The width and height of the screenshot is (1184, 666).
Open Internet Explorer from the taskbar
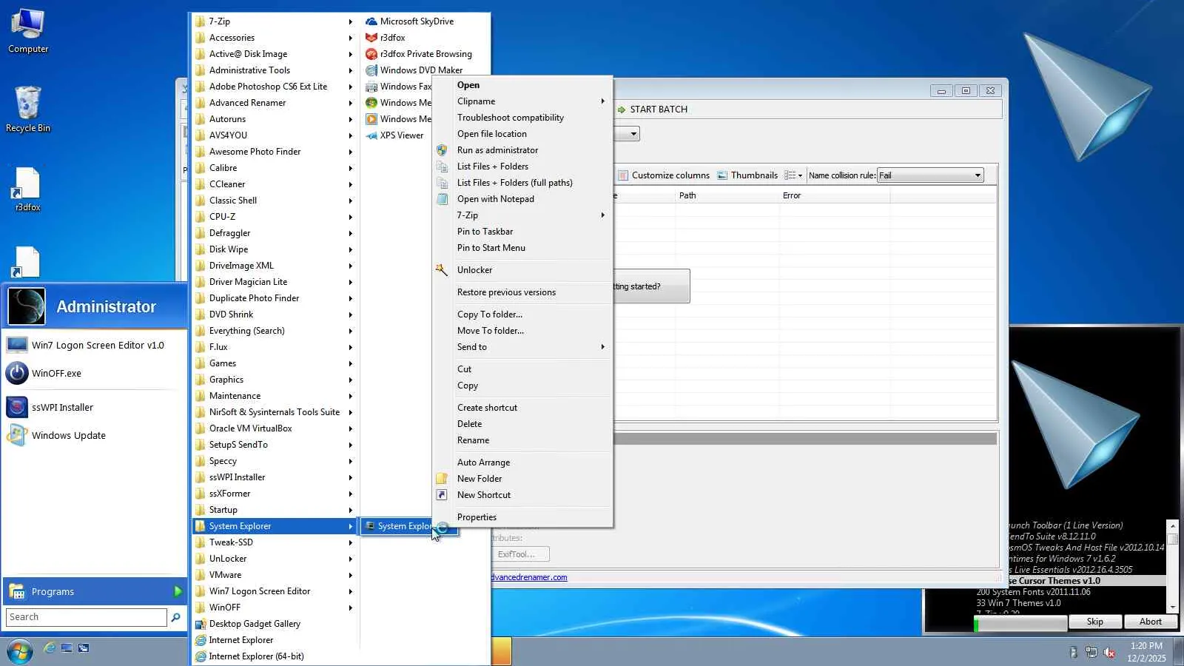[x=50, y=648]
